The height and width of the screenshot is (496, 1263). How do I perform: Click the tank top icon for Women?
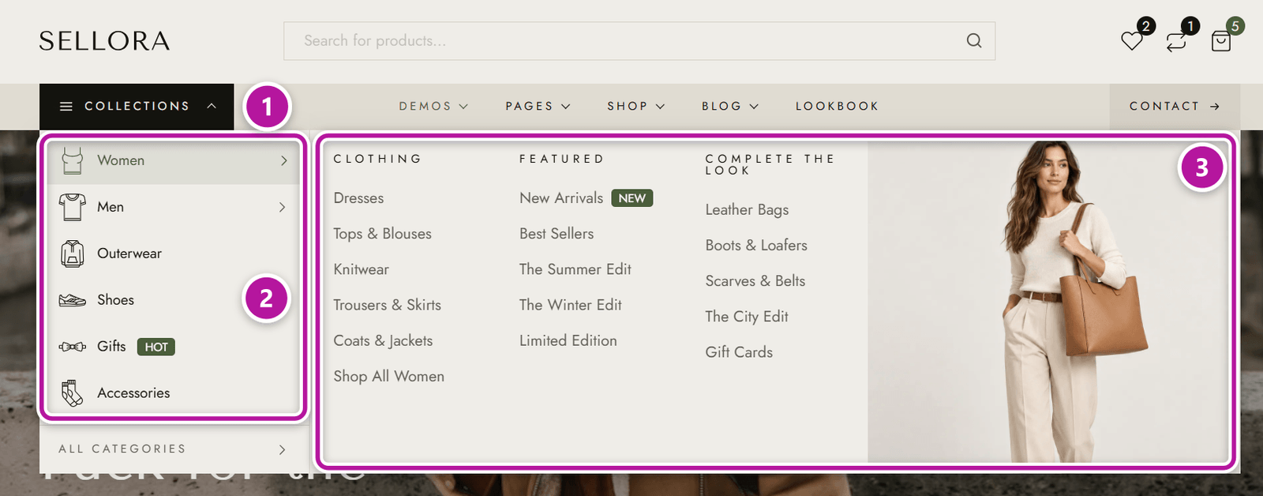[73, 160]
